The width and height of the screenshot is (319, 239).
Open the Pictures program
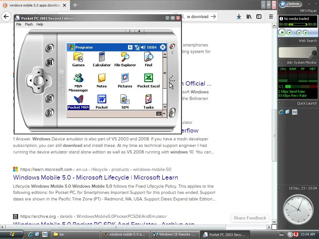click(125, 81)
